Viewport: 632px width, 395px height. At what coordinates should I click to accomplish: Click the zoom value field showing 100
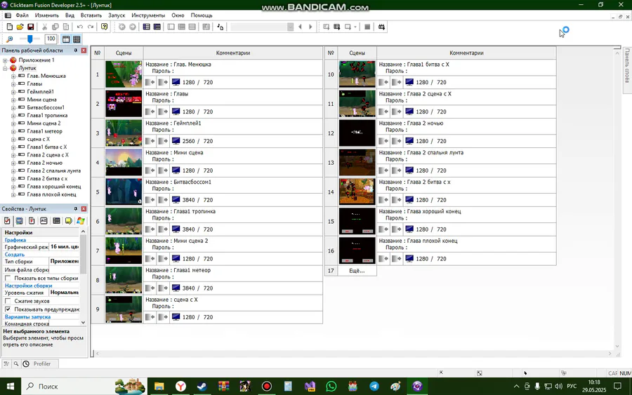pyautogui.click(x=51, y=39)
